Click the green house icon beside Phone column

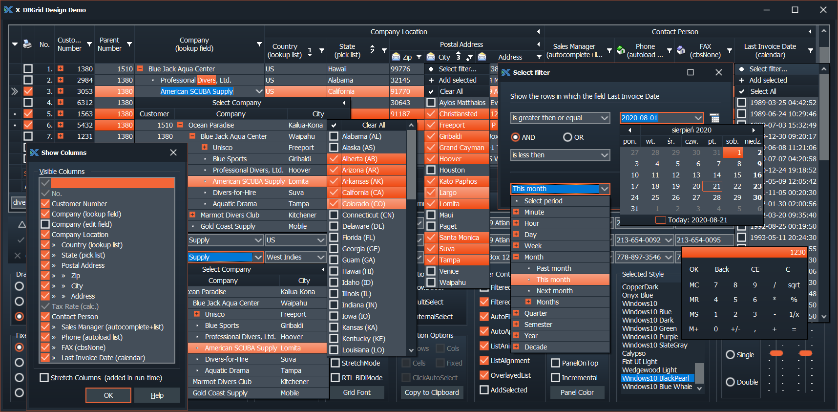click(621, 50)
